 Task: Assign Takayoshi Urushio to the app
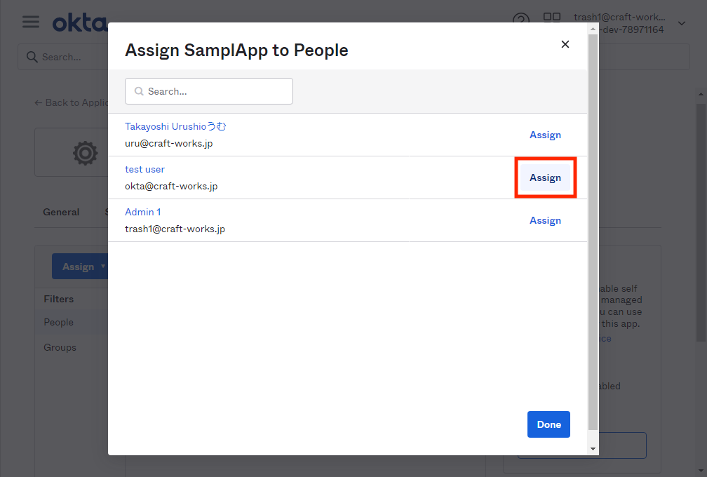coord(545,135)
